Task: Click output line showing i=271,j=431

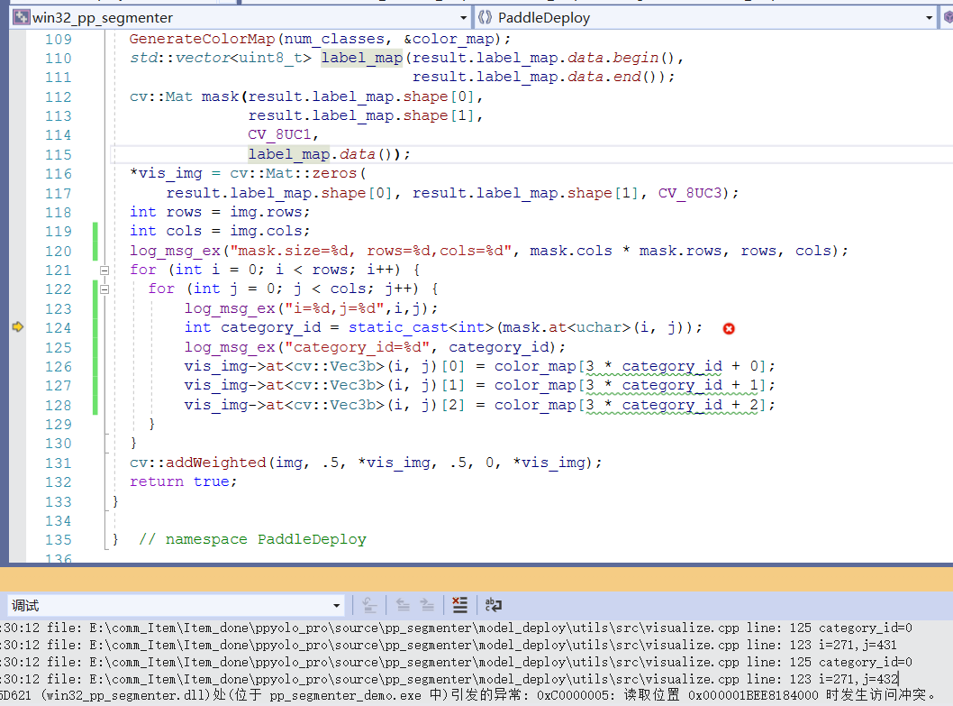Action: click(x=449, y=646)
